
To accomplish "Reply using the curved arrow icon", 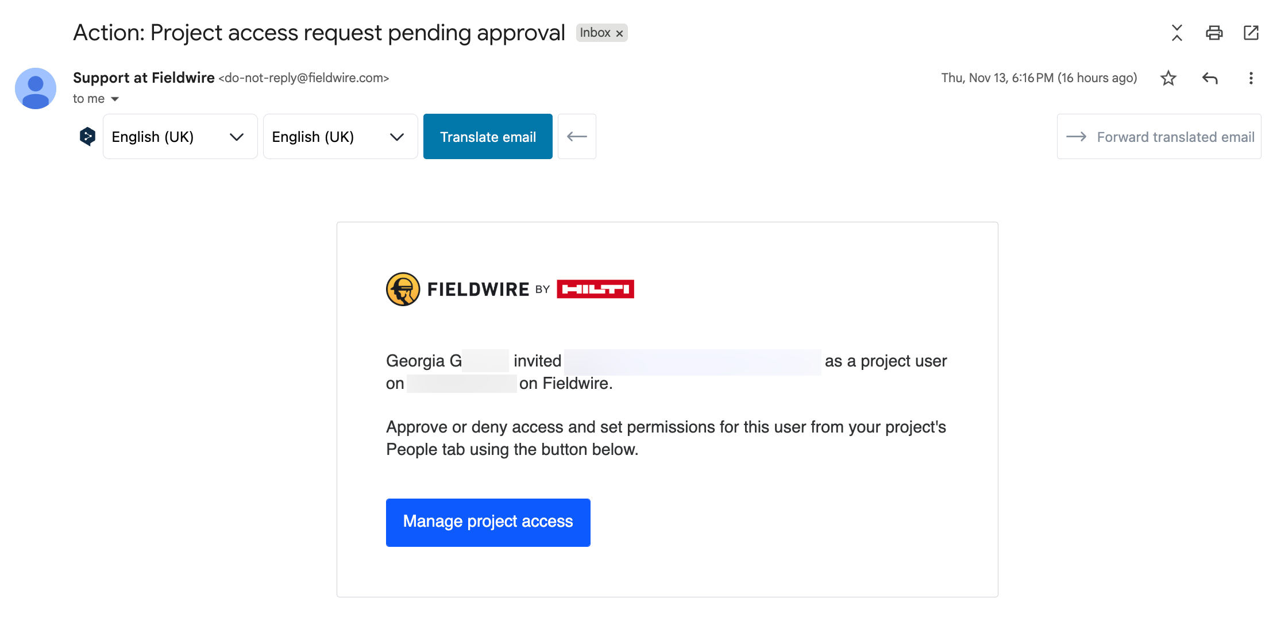I will coord(1210,78).
